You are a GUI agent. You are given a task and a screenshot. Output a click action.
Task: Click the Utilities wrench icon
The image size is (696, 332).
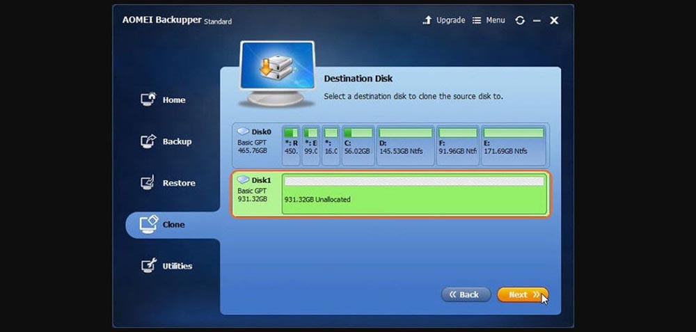148,266
